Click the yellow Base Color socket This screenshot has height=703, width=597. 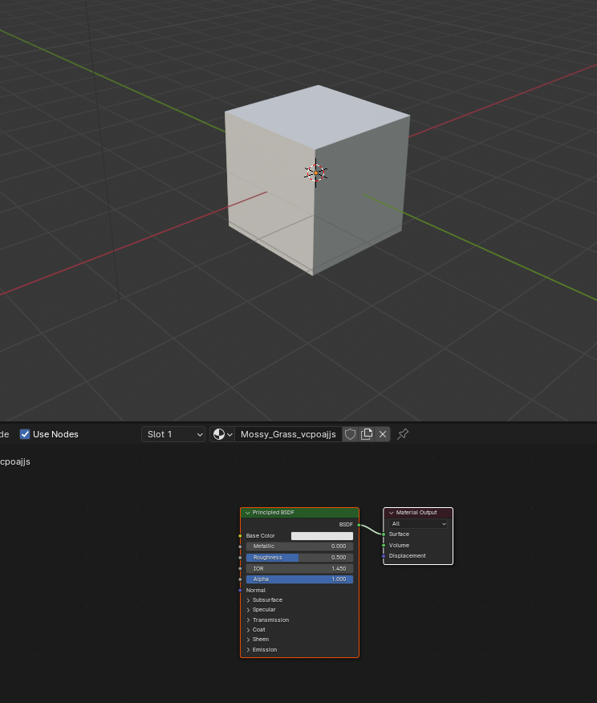(x=240, y=535)
